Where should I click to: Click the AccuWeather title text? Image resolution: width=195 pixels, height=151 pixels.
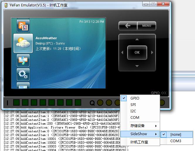46,38
